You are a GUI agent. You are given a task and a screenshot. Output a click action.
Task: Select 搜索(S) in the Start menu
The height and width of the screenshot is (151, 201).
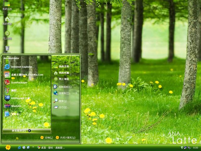tap(63, 101)
